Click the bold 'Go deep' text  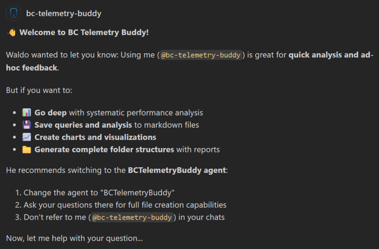51,112
